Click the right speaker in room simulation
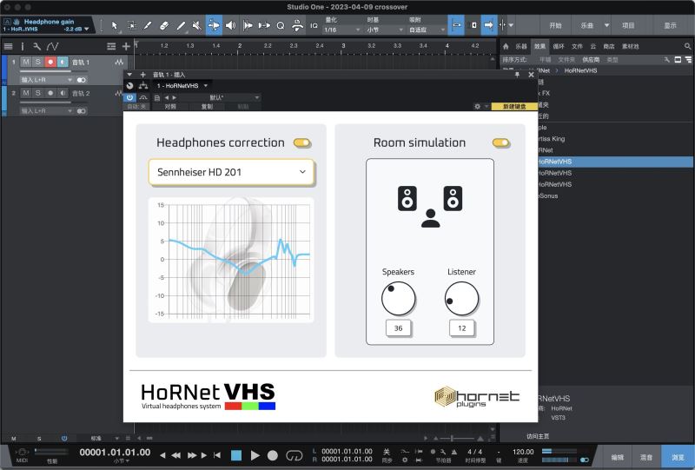Image resolution: width=695 pixels, height=470 pixels. pos(453,198)
